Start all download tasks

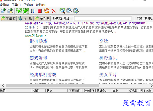(x=26, y=11)
